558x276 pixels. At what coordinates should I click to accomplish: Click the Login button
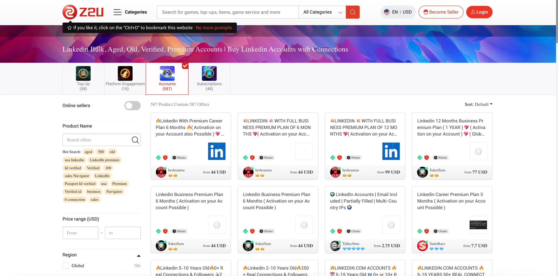click(x=479, y=12)
